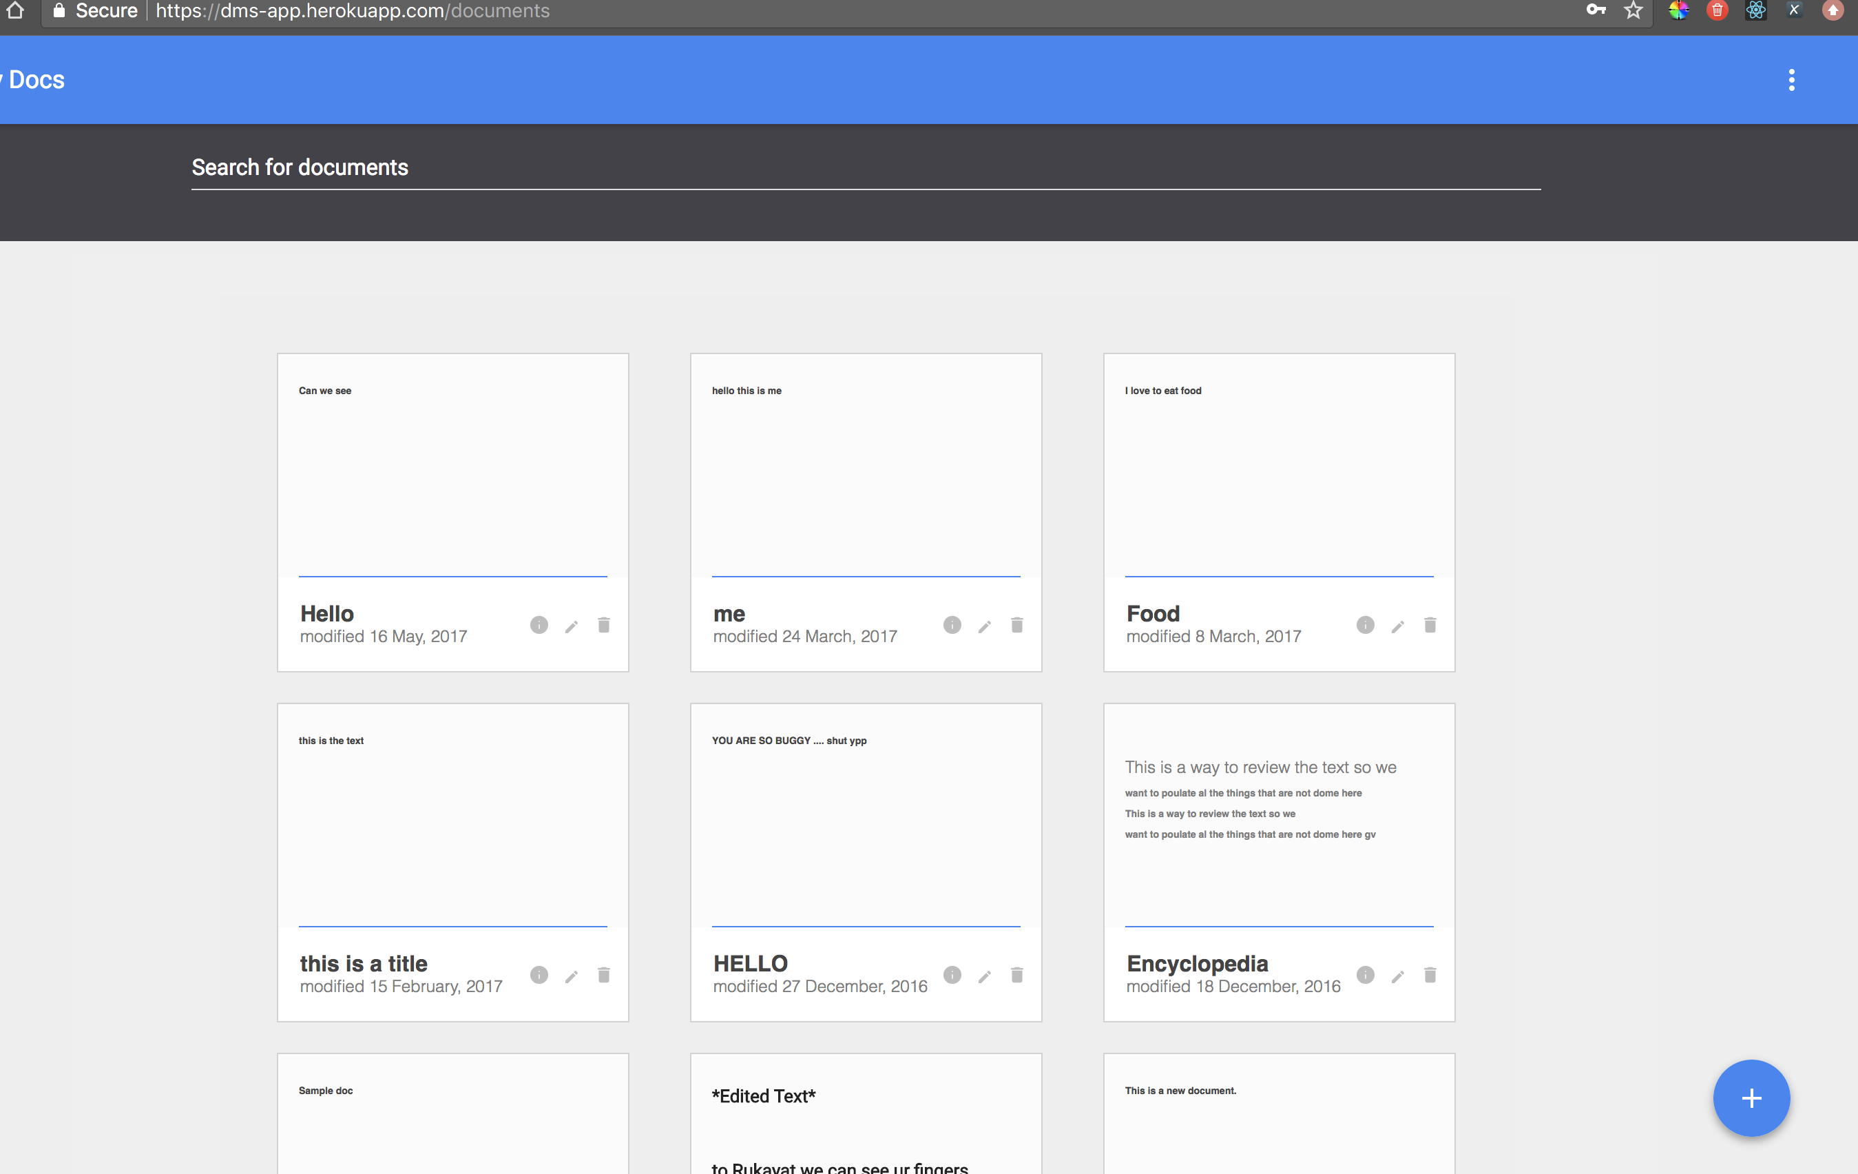Edit the Encyclopedia document
This screenshot has width=1858, height=1174.
[1397, 976]
